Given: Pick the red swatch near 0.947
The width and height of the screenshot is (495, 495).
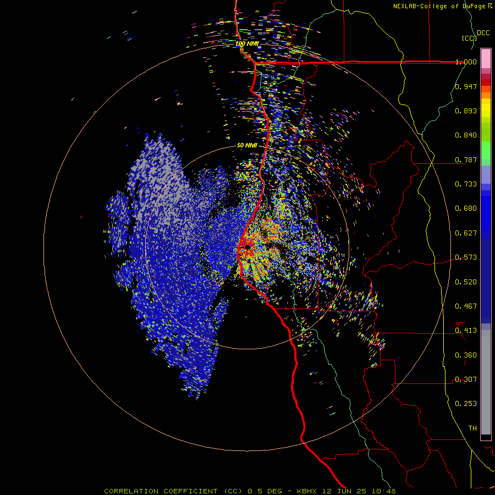Looking at the screenshot, I should coord(486,82).
